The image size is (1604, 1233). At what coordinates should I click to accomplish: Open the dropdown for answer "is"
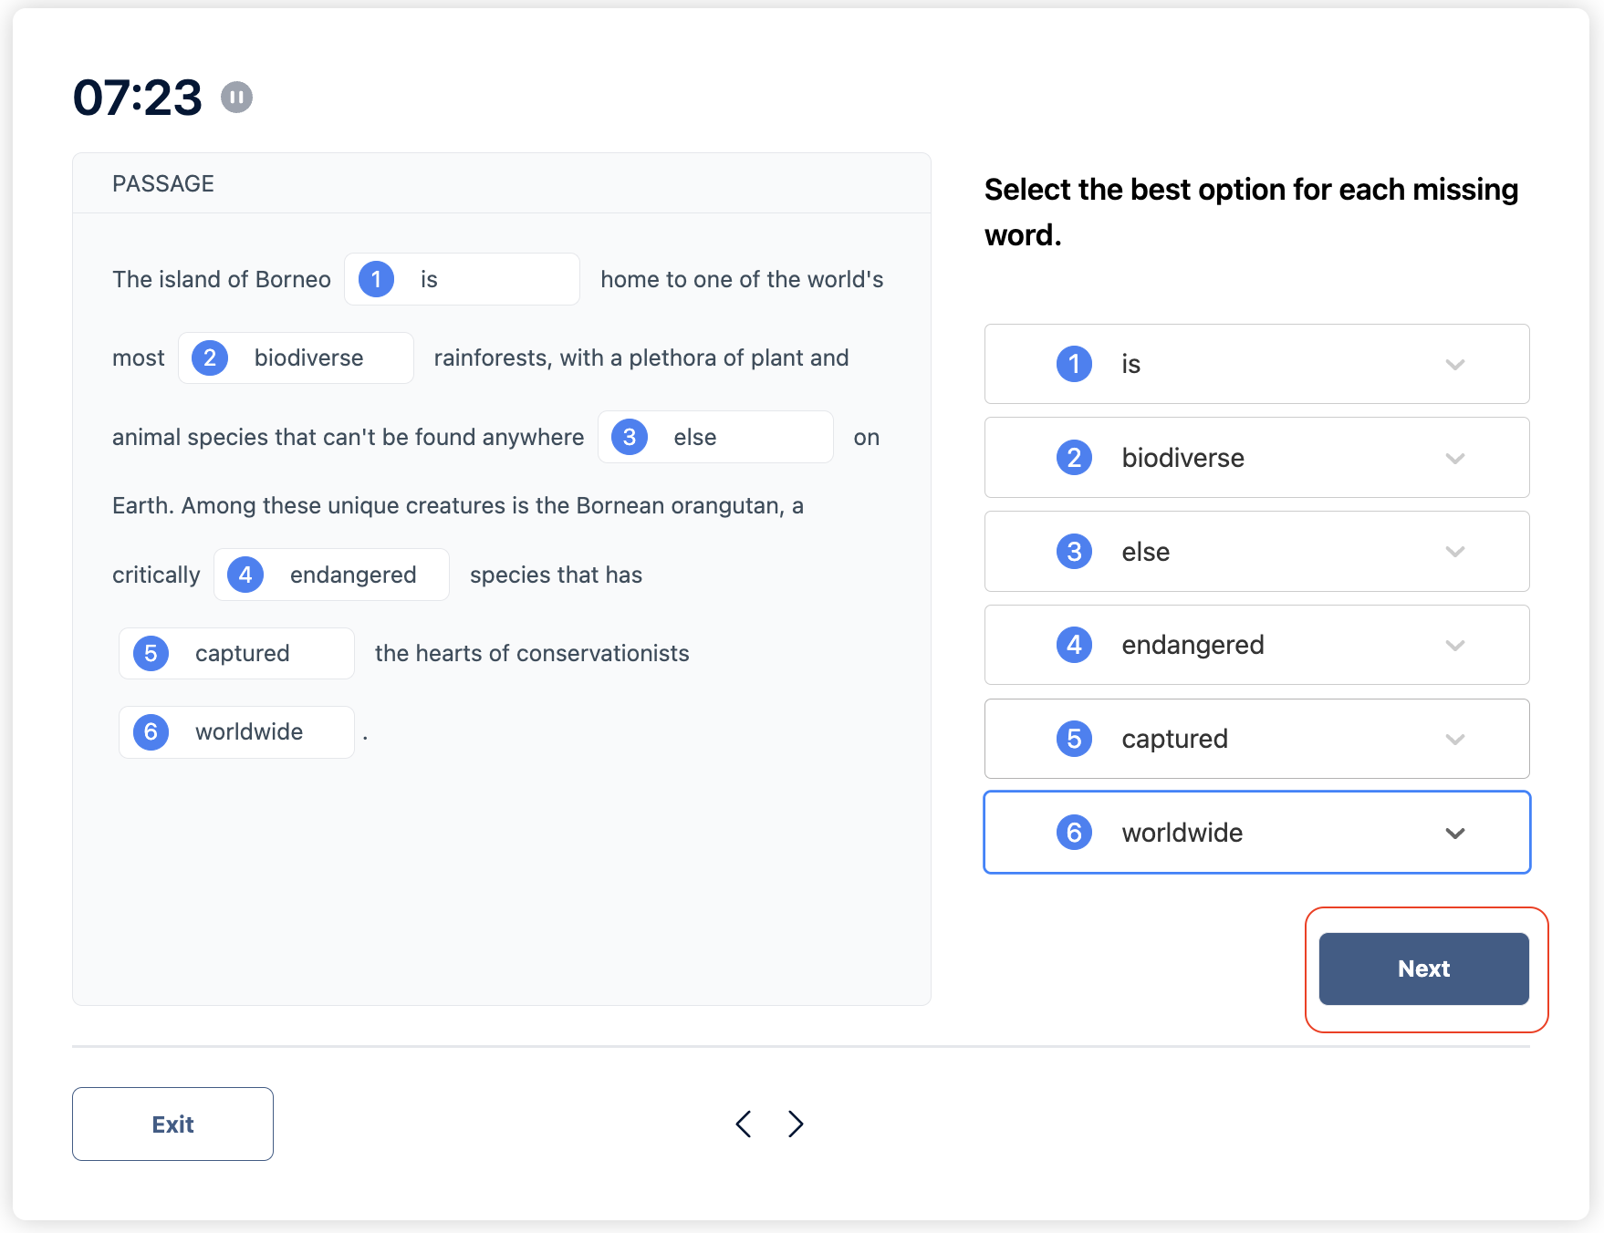click(x=1455, y=364)
